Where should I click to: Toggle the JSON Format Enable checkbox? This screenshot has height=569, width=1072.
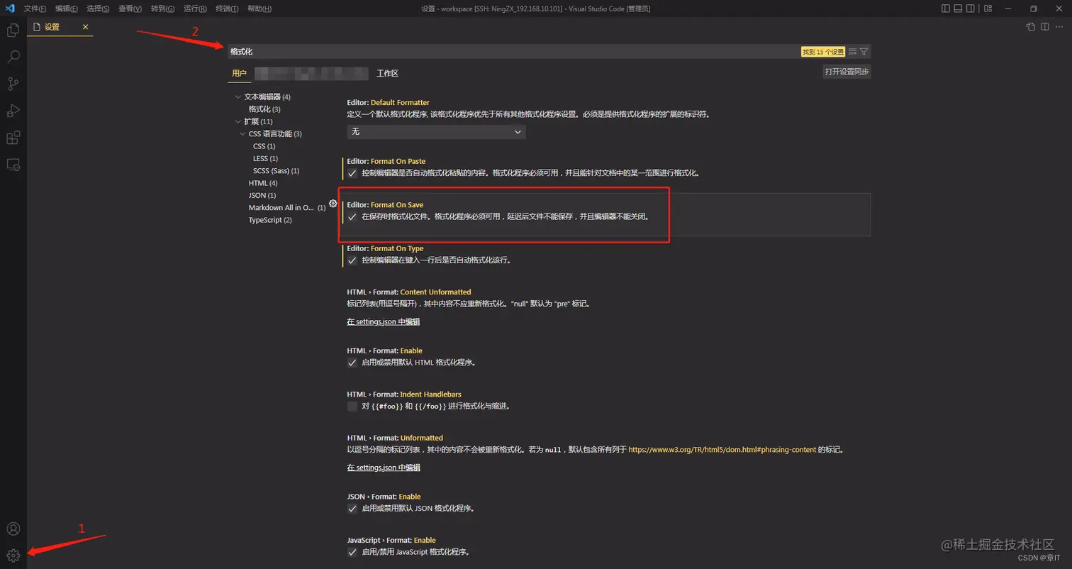(352, 509)
